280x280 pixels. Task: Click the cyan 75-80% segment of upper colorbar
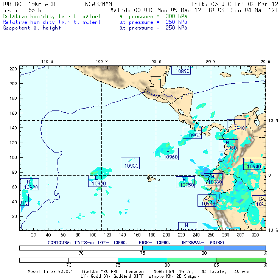pyautogui.click(x=173, y=247)
